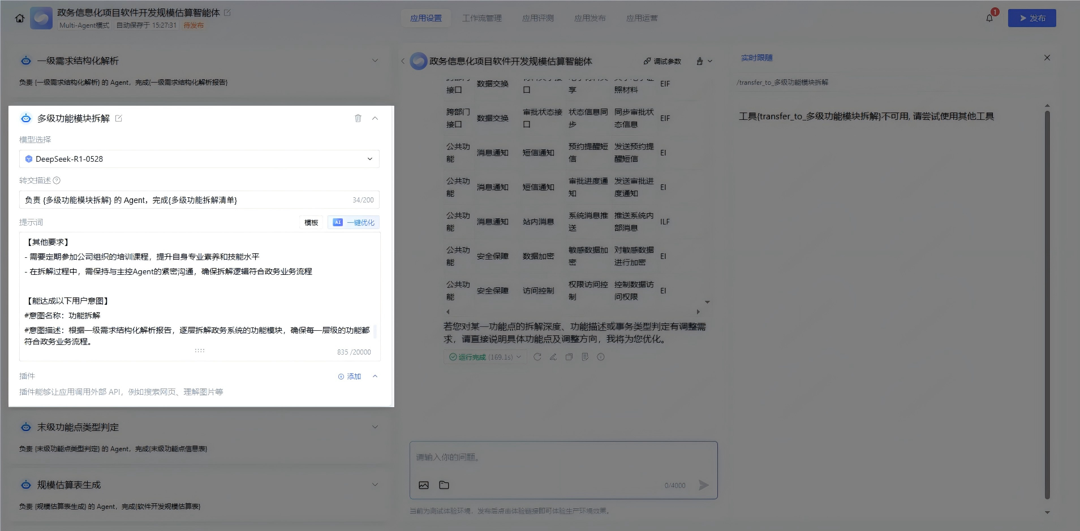Viewport: 1080px width, 531px height.
Task: Expand the 一级需求结构化解析 agent section
Action: (375, 61)
